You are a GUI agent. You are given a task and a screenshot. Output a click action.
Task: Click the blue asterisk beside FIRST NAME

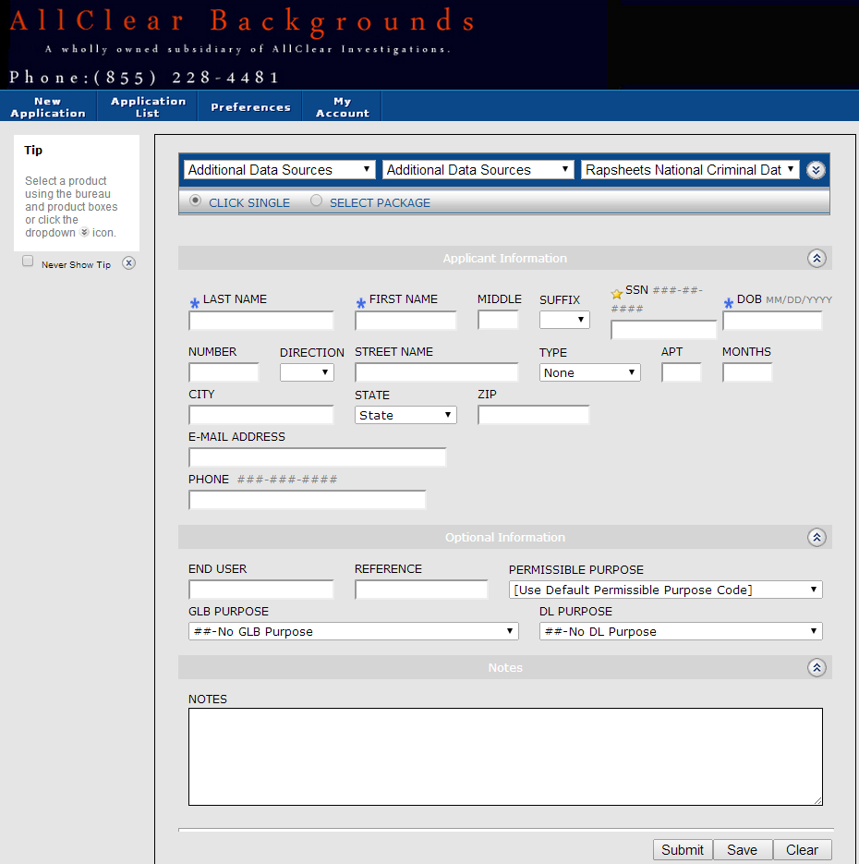point(360,303)
